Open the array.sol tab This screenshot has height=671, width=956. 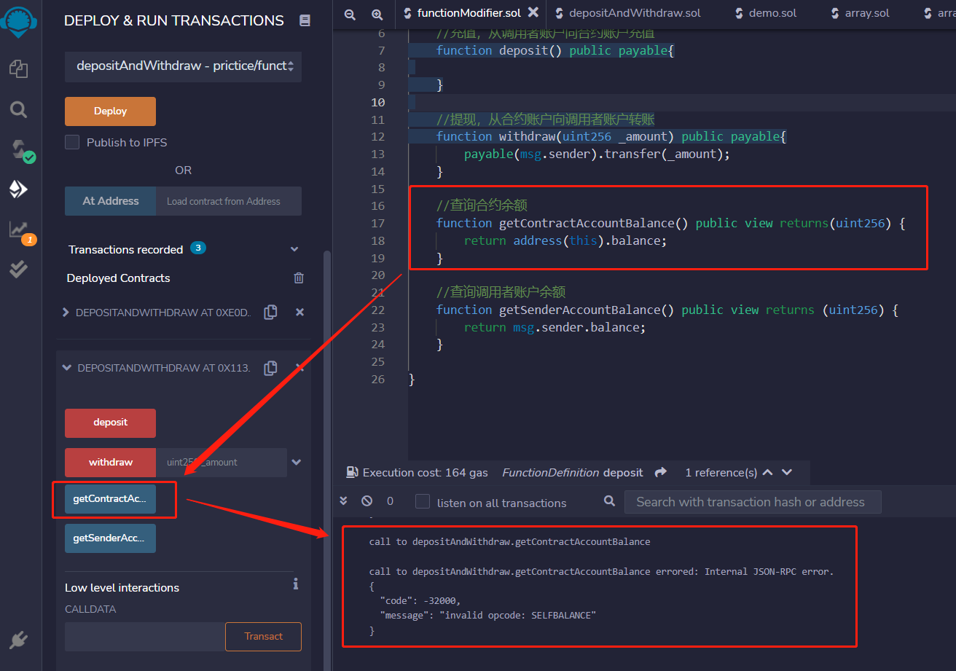(866, 12)
